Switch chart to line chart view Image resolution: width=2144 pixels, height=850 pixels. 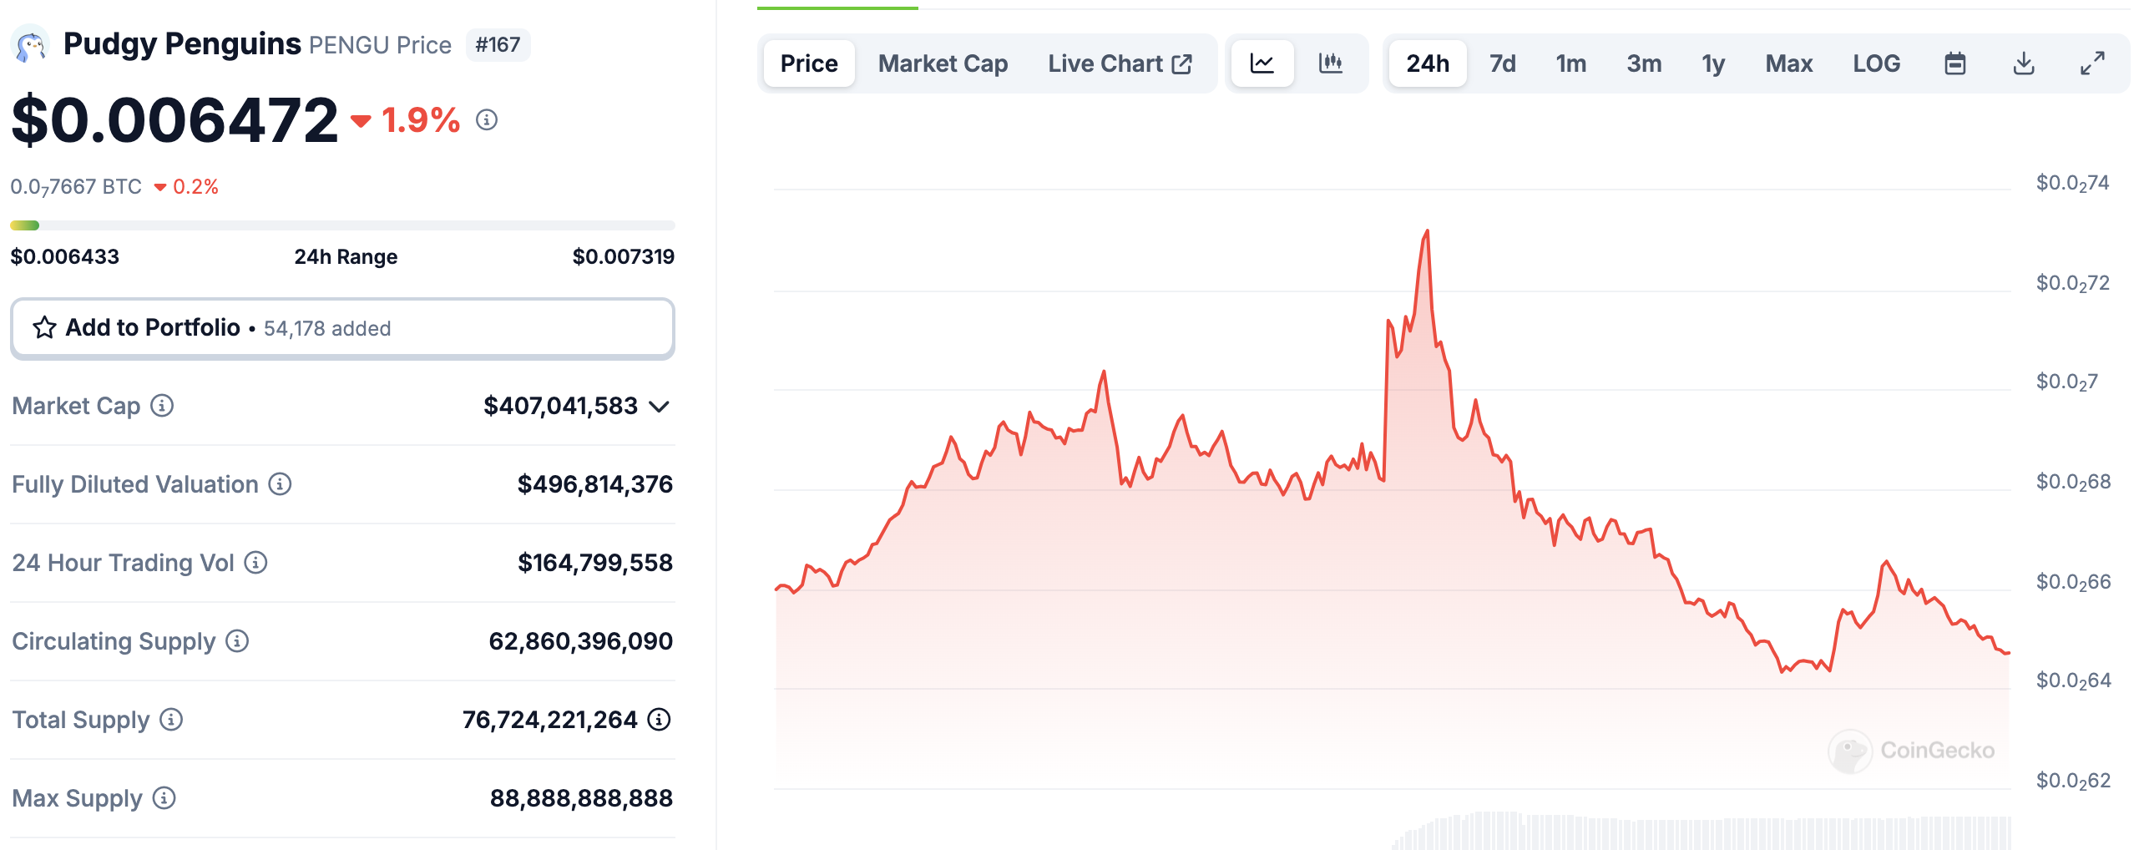(x=1262, y=63)
